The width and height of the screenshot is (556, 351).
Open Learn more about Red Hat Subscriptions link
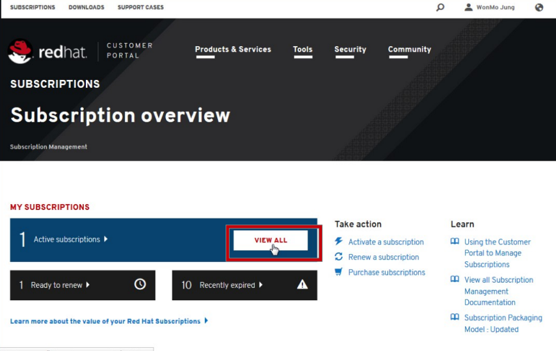click(x=105, y=321)
